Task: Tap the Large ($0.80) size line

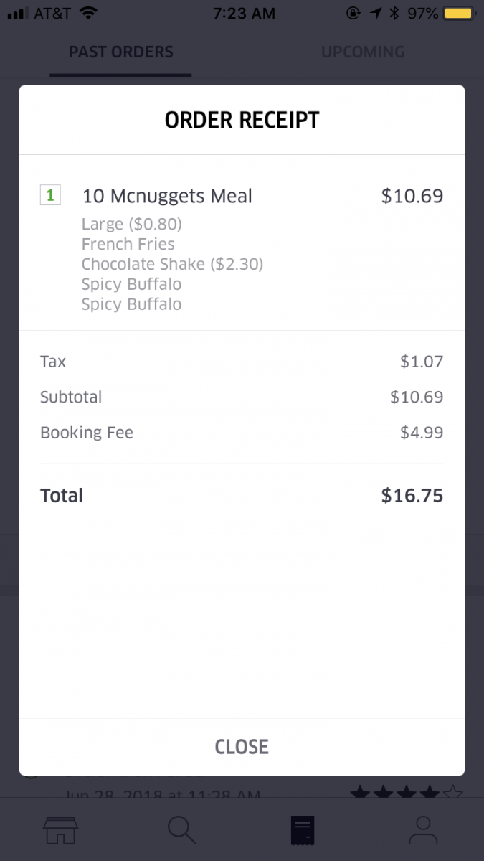Action: point(131,224)
